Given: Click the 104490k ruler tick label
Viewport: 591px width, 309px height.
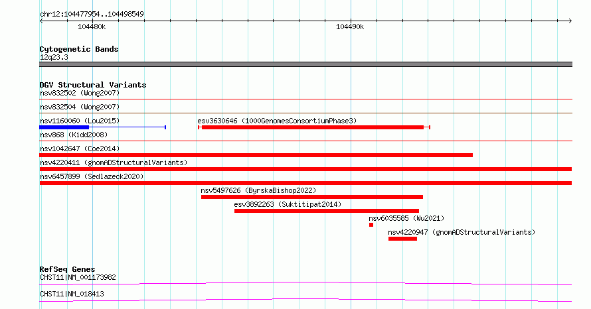Looking at the screenshot, I should [x=350, y=27].
